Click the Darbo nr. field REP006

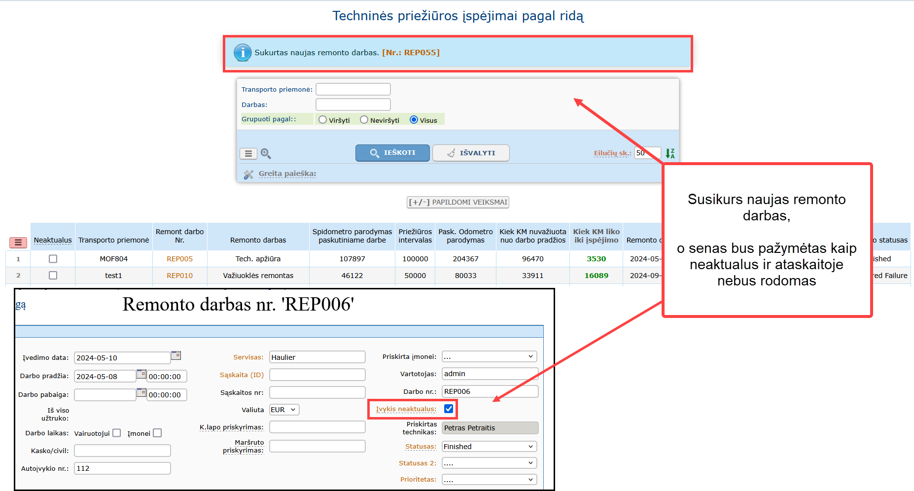coord(490,391)
